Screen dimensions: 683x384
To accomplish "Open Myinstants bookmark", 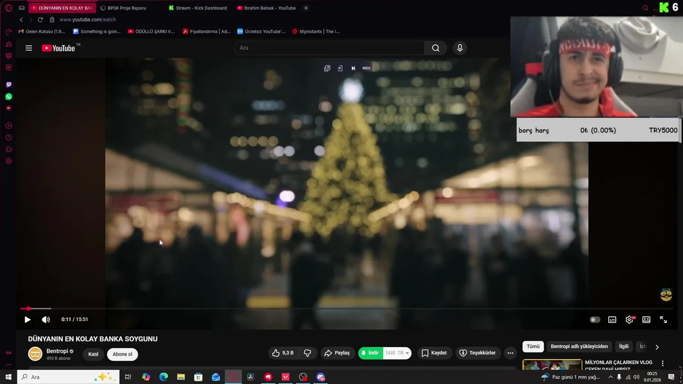I will (316, 31).
